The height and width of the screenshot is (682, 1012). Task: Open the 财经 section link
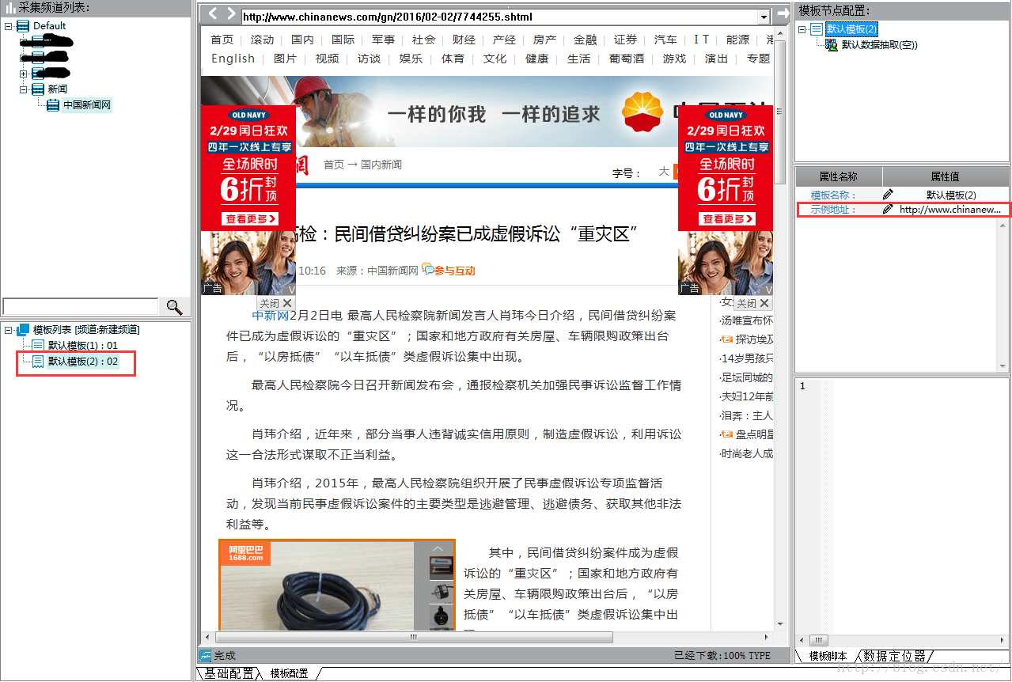click(x=464, y=40)
